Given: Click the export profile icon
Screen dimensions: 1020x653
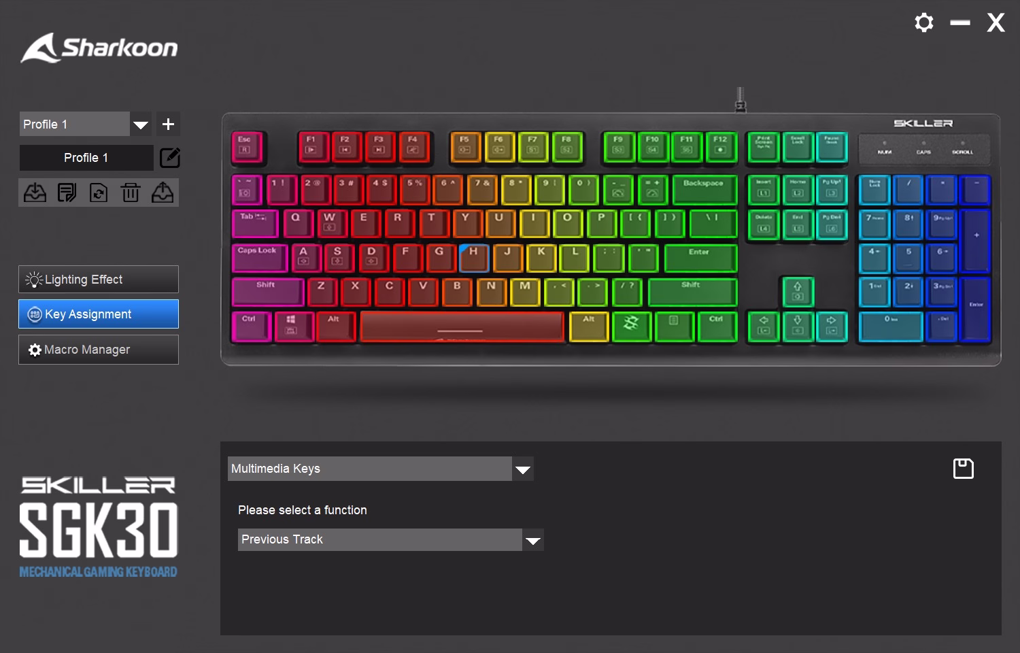Looking at the screenshot, I should point(162,193).
